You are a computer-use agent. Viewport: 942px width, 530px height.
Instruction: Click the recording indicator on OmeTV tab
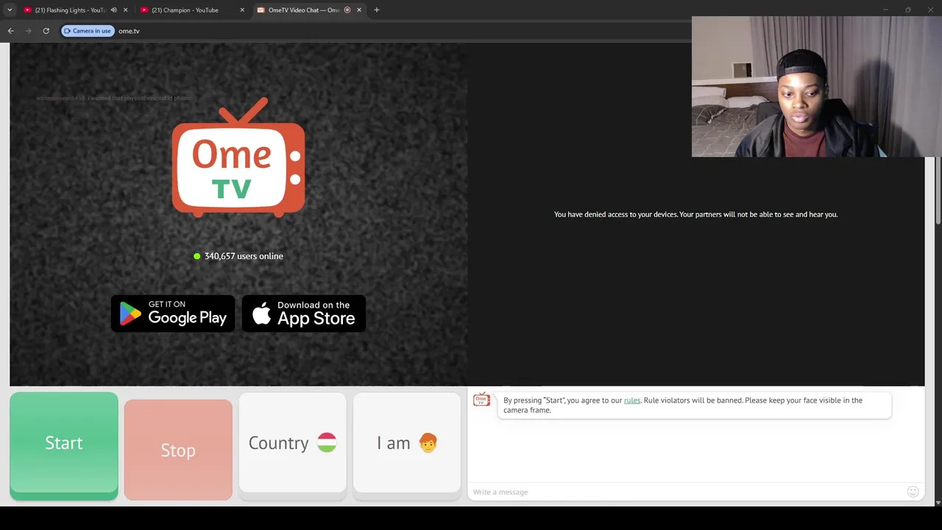(x=347, y=10)
